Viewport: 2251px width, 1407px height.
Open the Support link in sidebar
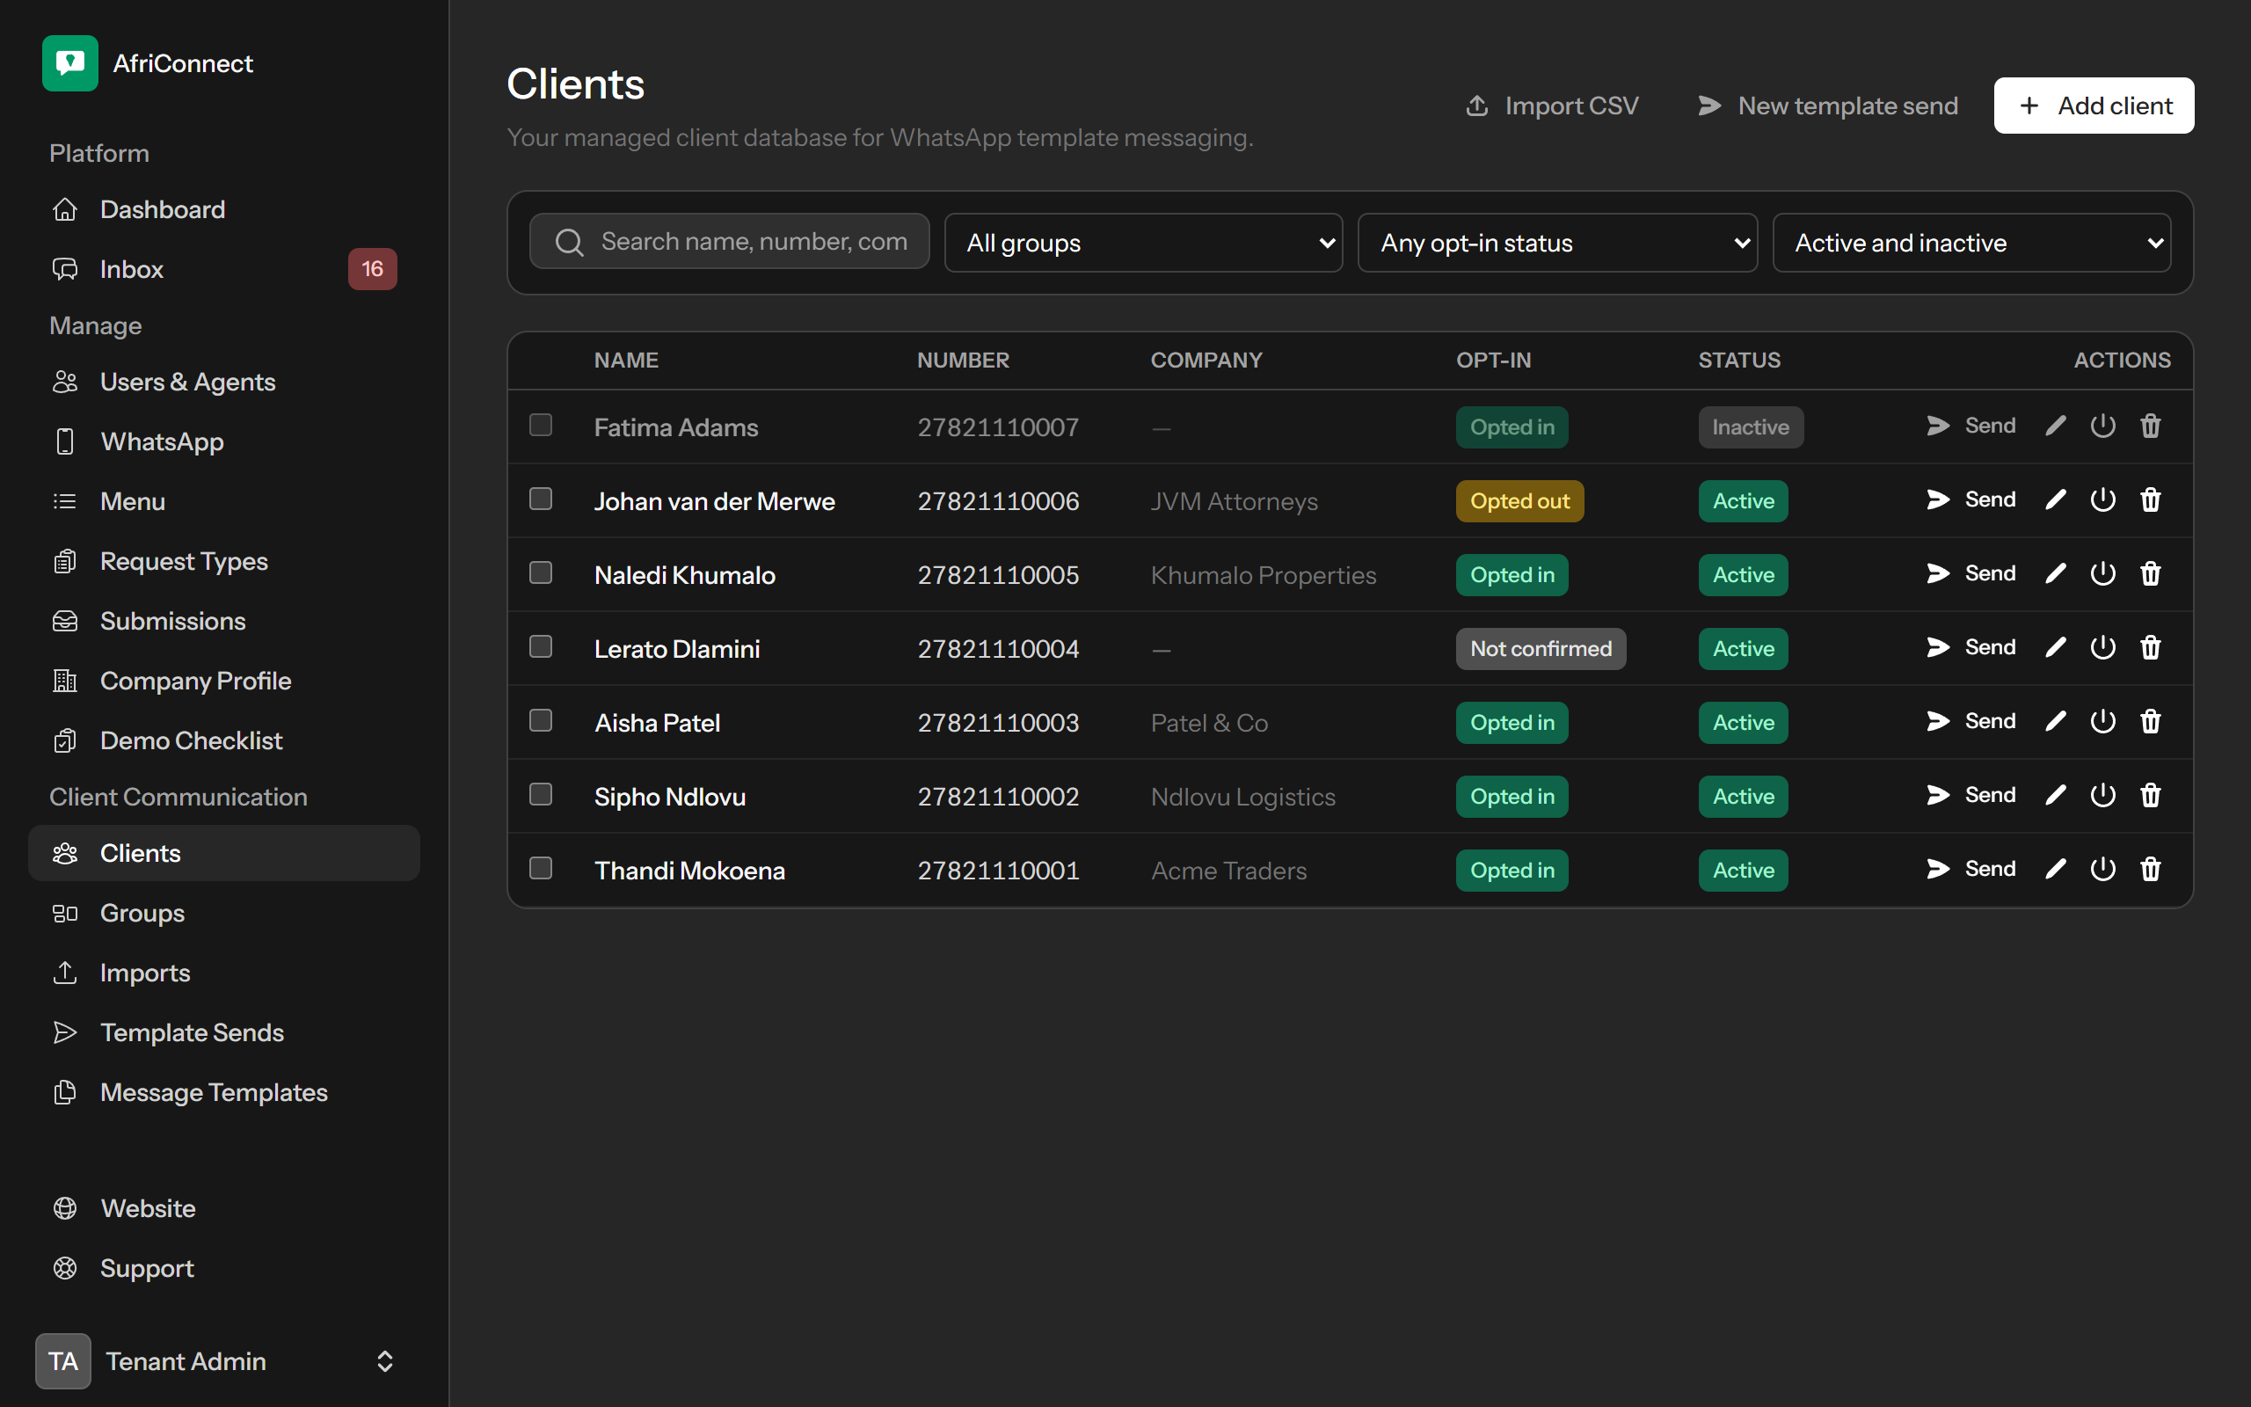click(x=224, y=1268)
